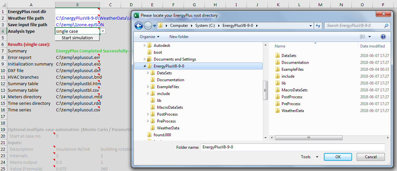Viewport: 397px width, 171px height.
Task: Click the search magnifier icon
Action: tap(387, 26)
